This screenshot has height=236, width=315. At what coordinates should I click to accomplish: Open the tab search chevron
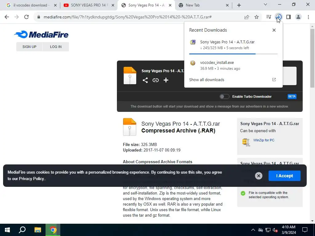(x=265, y=4)
